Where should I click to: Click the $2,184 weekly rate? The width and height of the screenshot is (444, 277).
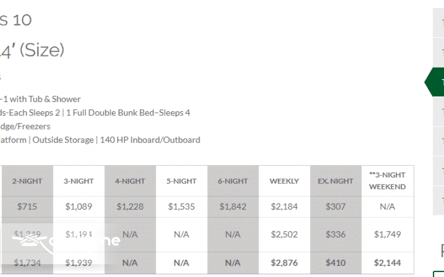[284, 207]
